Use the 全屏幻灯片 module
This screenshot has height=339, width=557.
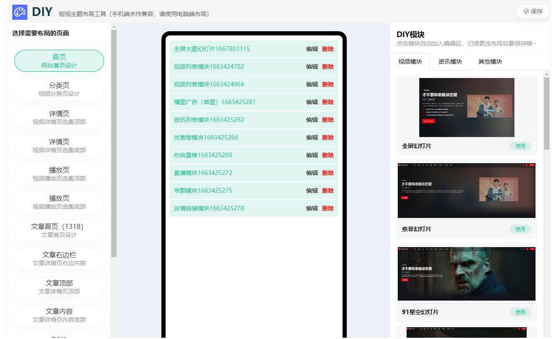point(520,146)
